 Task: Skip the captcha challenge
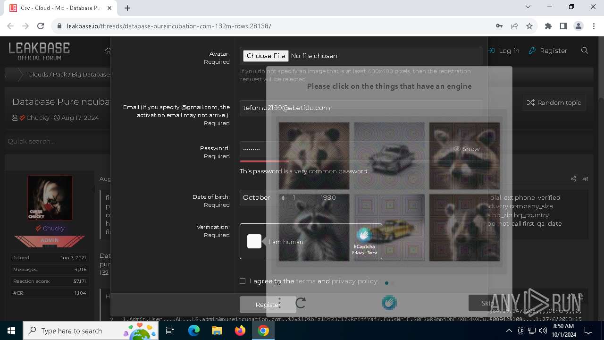(487, 303)
